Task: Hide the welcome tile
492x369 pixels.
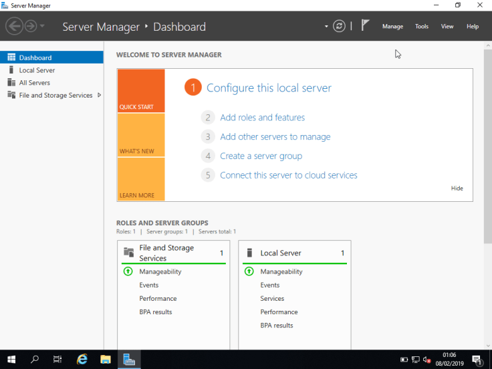Action: click(x=457, y=189)
